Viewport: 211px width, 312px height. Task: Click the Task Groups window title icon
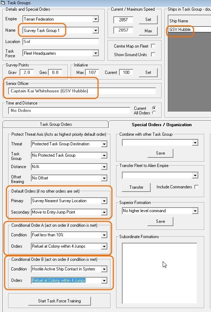click(x=3, y=3)
